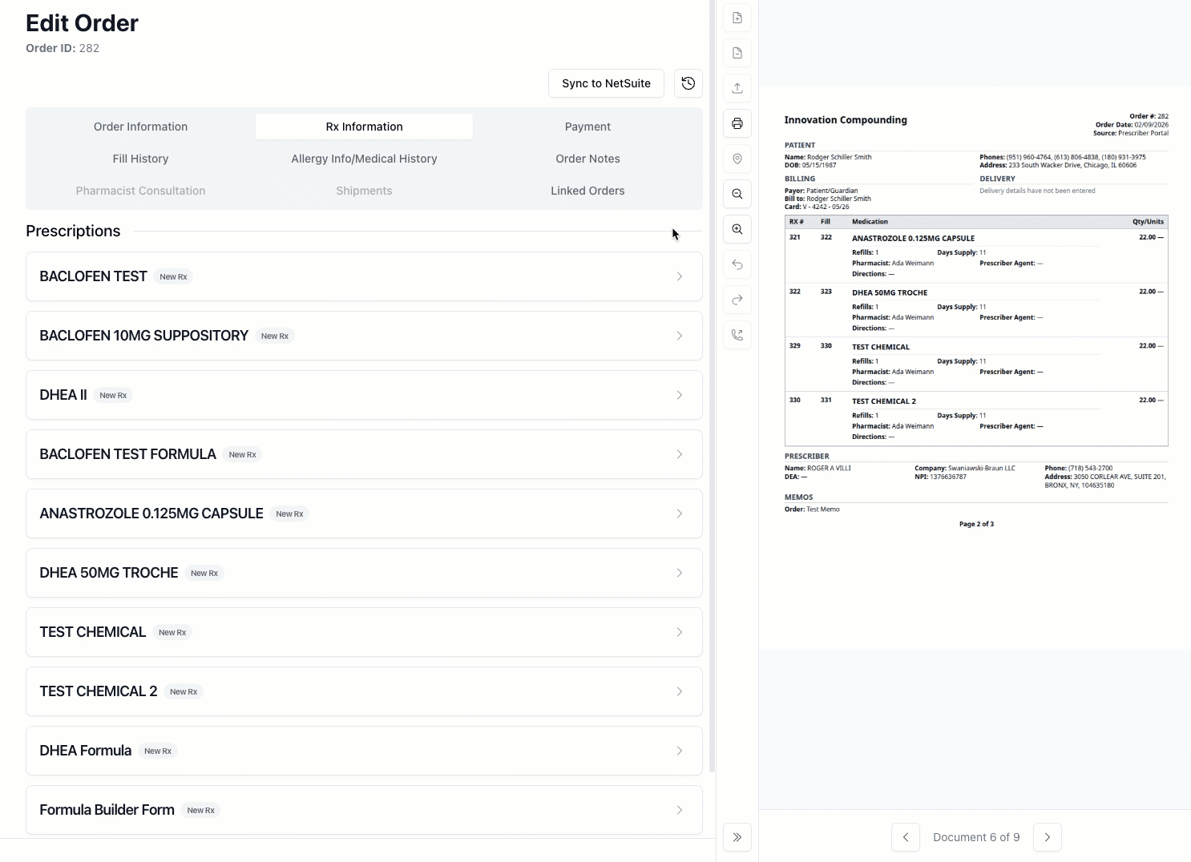Switch to the Payment tab
Screen dimensions: 1191x862
tap(587, 126)
